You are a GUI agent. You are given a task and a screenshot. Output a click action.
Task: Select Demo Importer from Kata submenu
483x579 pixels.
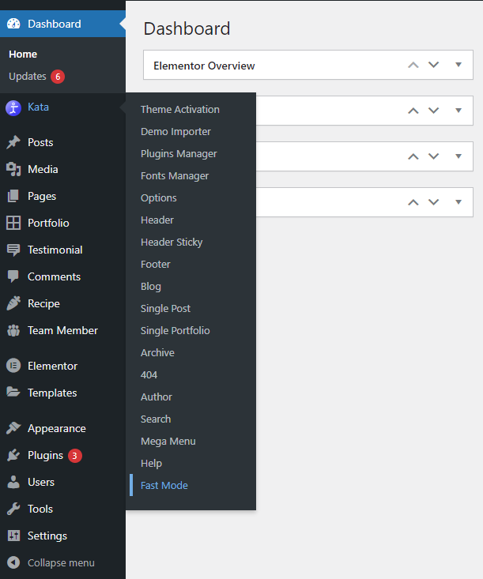coord(175,131)
